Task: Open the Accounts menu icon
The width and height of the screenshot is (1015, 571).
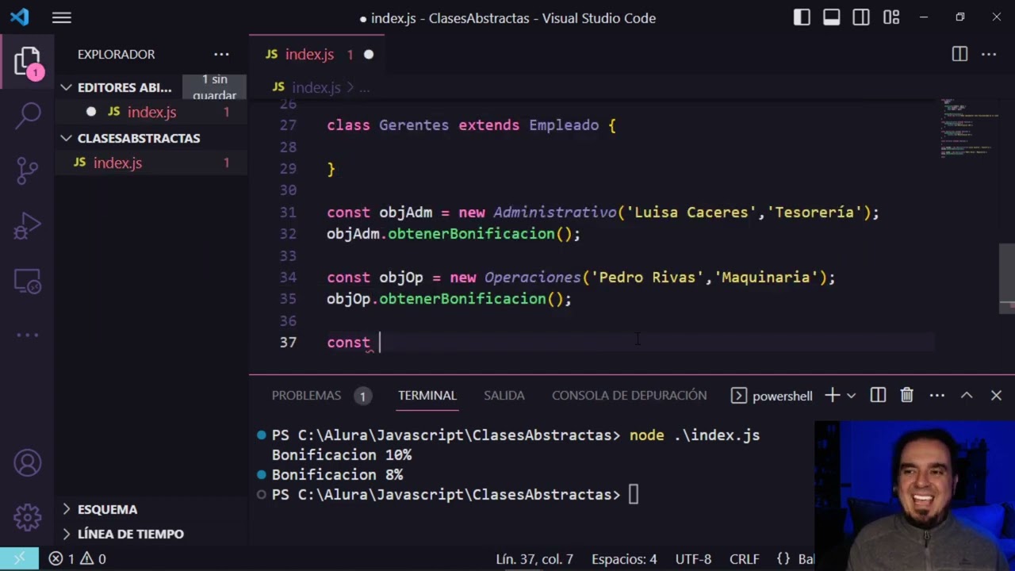Action: (x=28, y=463)
